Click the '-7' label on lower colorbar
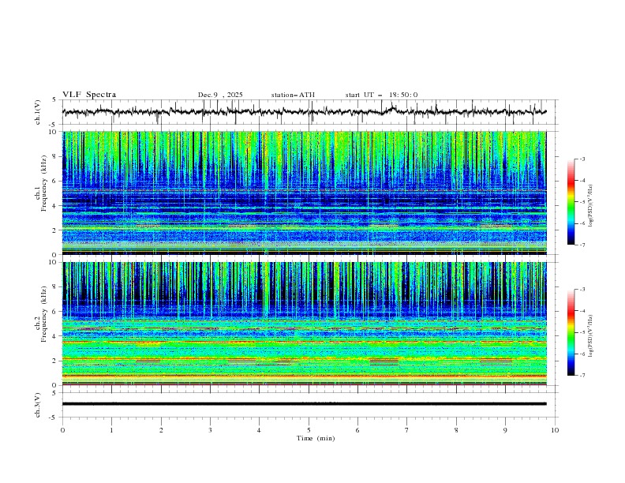Image resolution: width=625 pixels, height=483 pixels. coord(582,376)
